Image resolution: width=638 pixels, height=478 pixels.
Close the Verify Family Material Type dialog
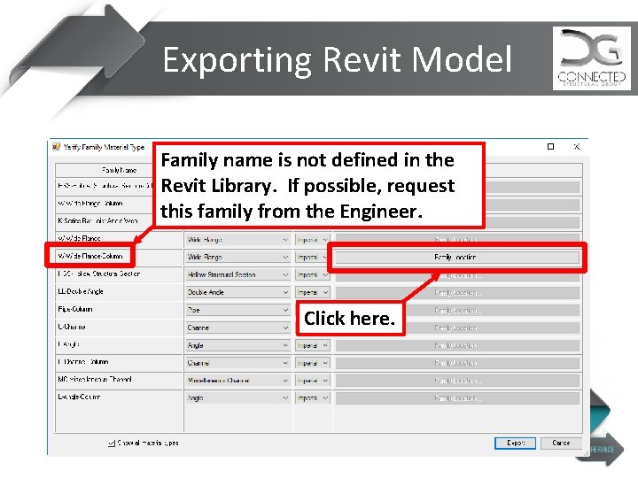[x=577, y=146]
